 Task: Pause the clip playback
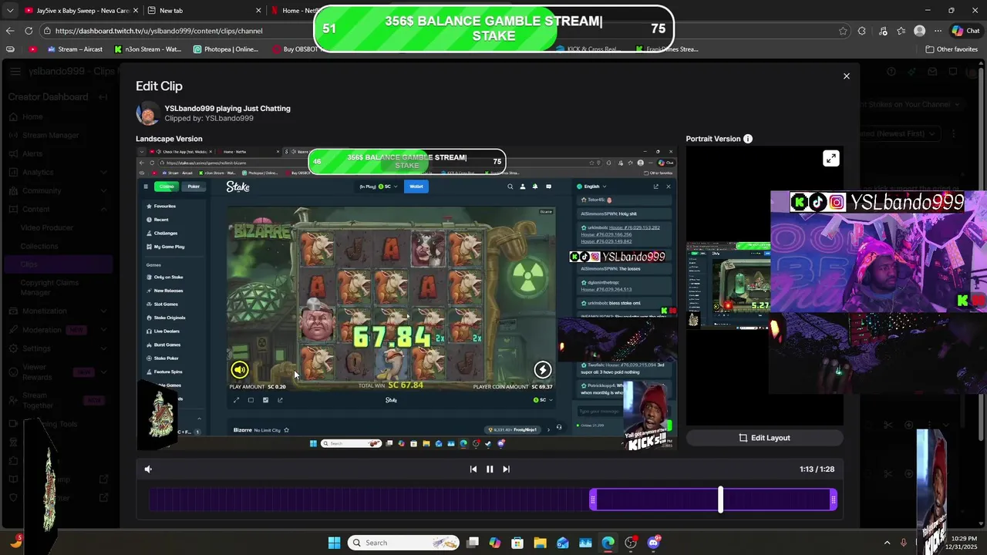[490, 469]
